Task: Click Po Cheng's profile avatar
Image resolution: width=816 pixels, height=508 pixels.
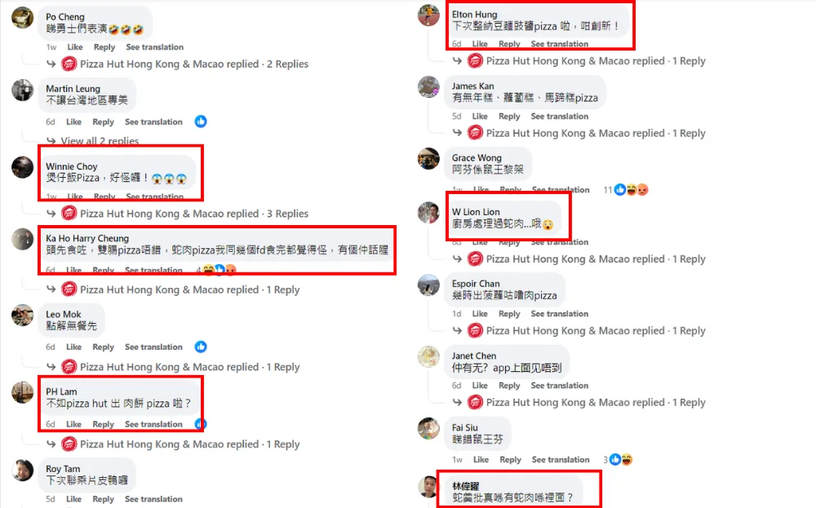Action: tap(22, 17)
